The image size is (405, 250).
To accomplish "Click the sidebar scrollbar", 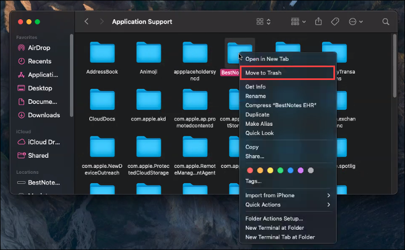I will [72, 75].
